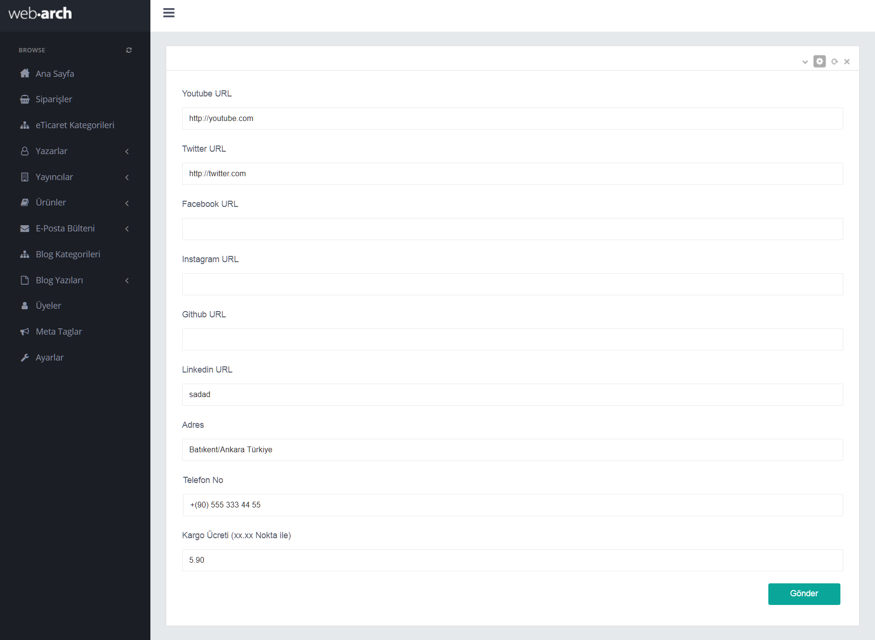Click the Twitter URL label
The height and width of the screenshot is (640, 875).
tap(204, 149)
